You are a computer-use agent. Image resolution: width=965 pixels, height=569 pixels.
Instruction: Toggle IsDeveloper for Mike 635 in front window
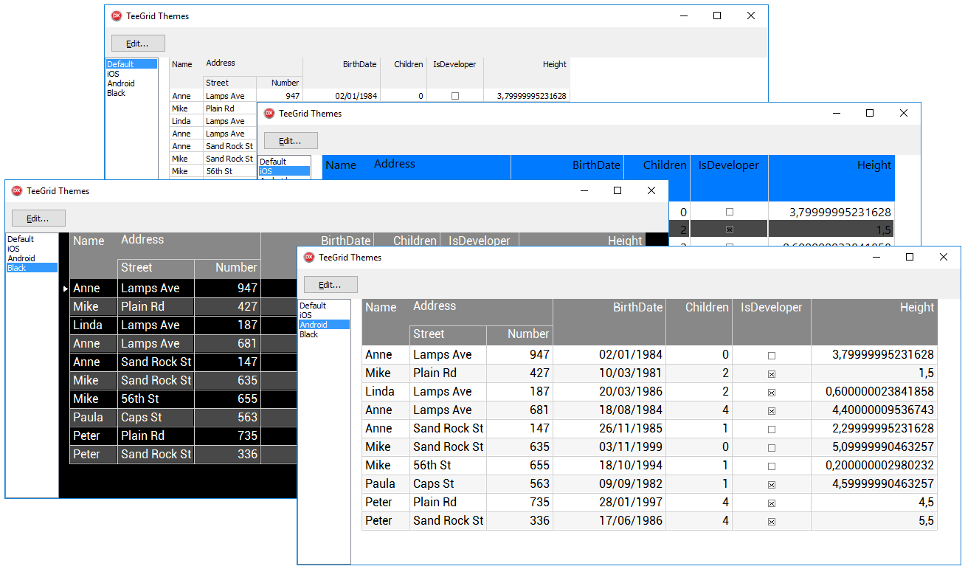point(772,448)
